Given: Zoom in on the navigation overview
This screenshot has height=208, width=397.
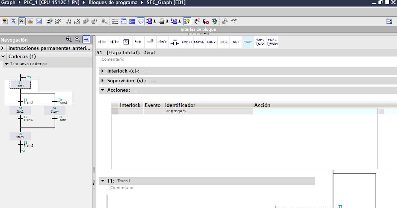Looking at the screenshot, I should coord(69,40).
